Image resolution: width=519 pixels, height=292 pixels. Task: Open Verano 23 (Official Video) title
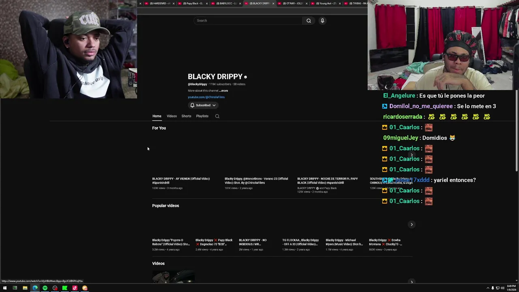(256, 181)
